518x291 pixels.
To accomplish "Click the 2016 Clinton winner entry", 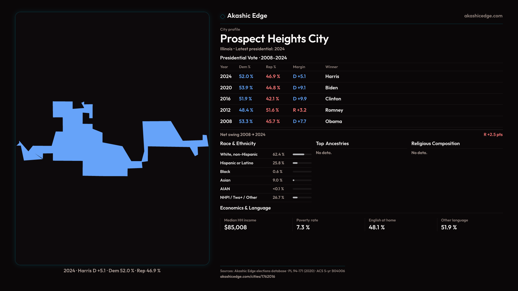I will click(x=333, y=99).
